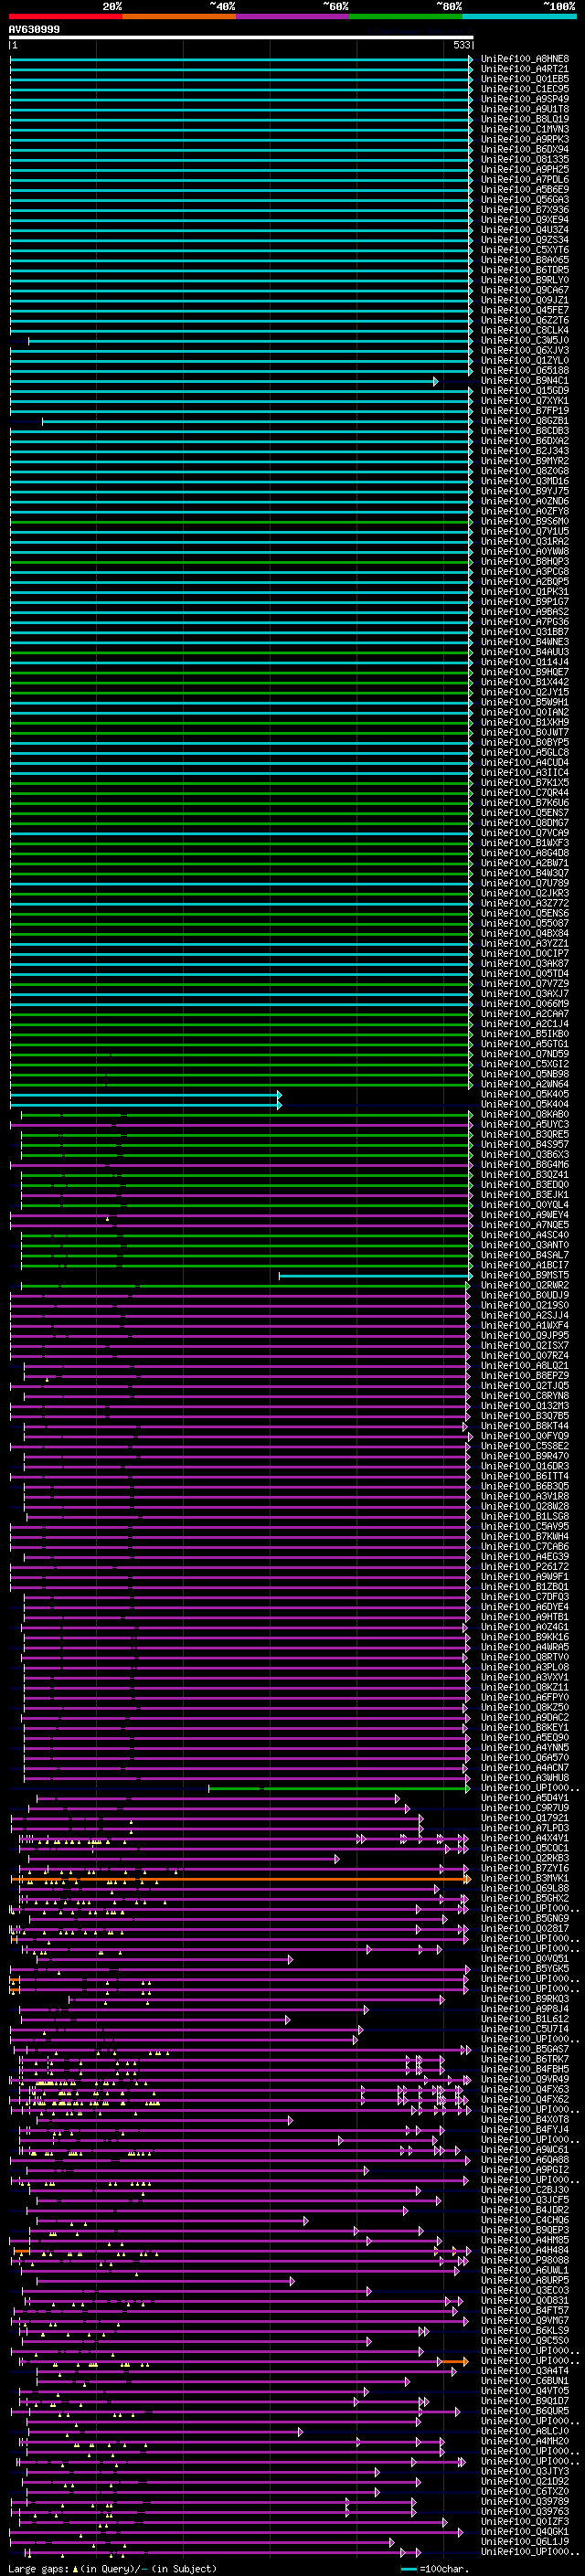The width and height of the screenshot is (585, 2576).
Task: Select hit label UniRef100_A5D4V1
Action: (525, 1798)
